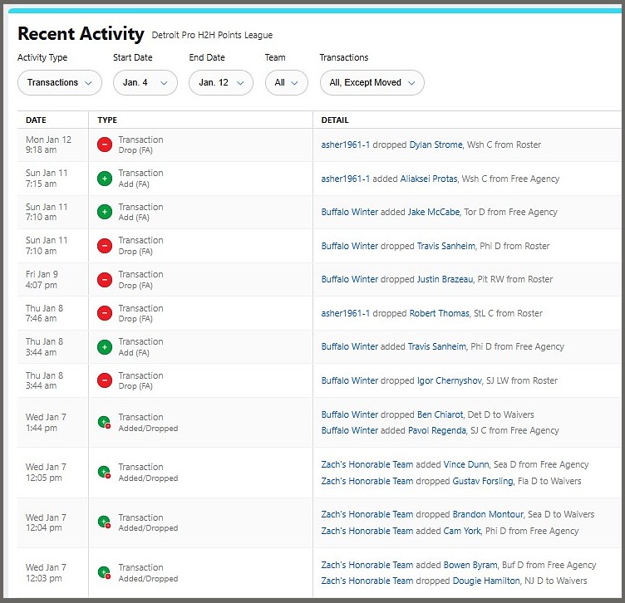This screenshot has width=625, height=603.
Task: Expand the Team filter set to All
Action: coord(286,82)
